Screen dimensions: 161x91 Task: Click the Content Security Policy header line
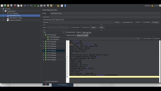pos(89,55)
